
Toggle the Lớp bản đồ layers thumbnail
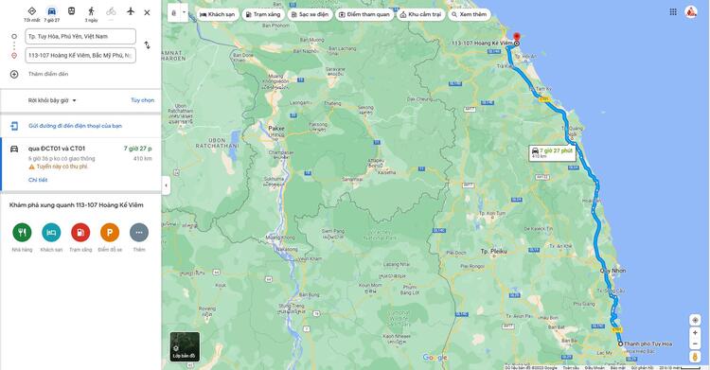pyautogui.click(x=185, y=346)
